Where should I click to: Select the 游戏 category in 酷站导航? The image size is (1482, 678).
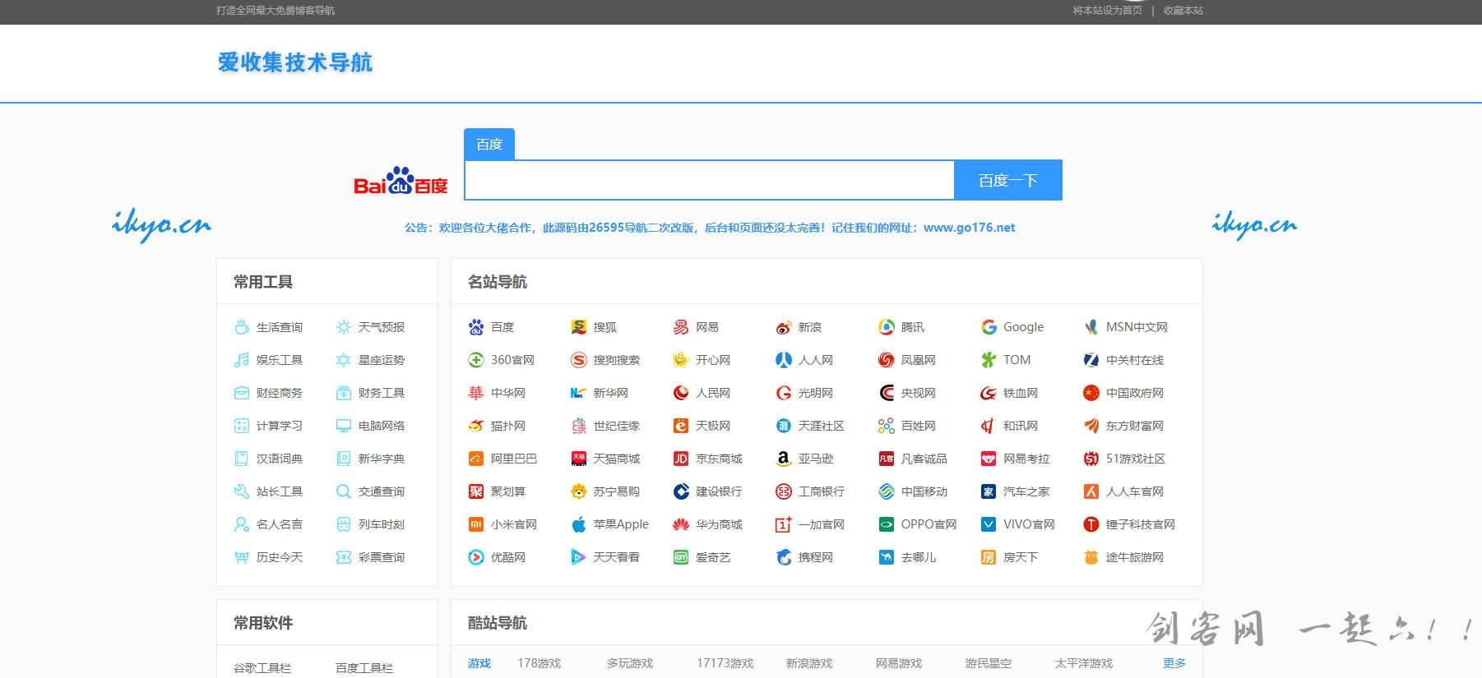point(479,663)
